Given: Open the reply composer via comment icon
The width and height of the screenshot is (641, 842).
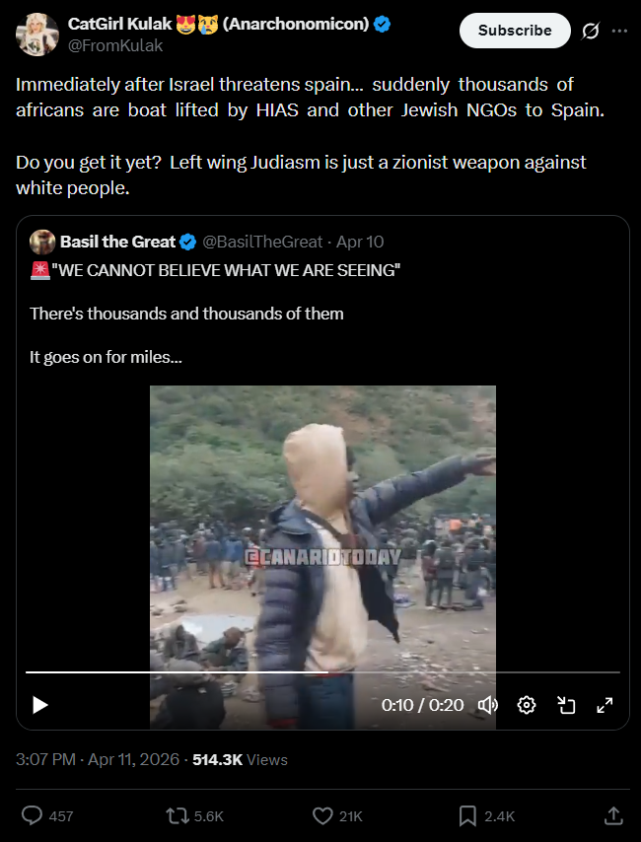Looking at the screenshot, I should coord(32,815).
